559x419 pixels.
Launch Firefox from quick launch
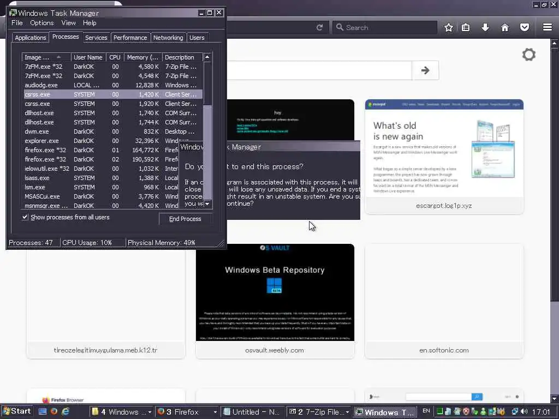[54, 411]
